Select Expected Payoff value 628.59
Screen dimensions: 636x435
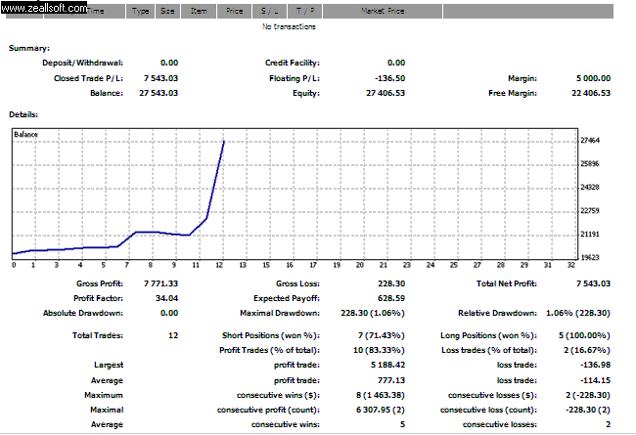(391, 298)
